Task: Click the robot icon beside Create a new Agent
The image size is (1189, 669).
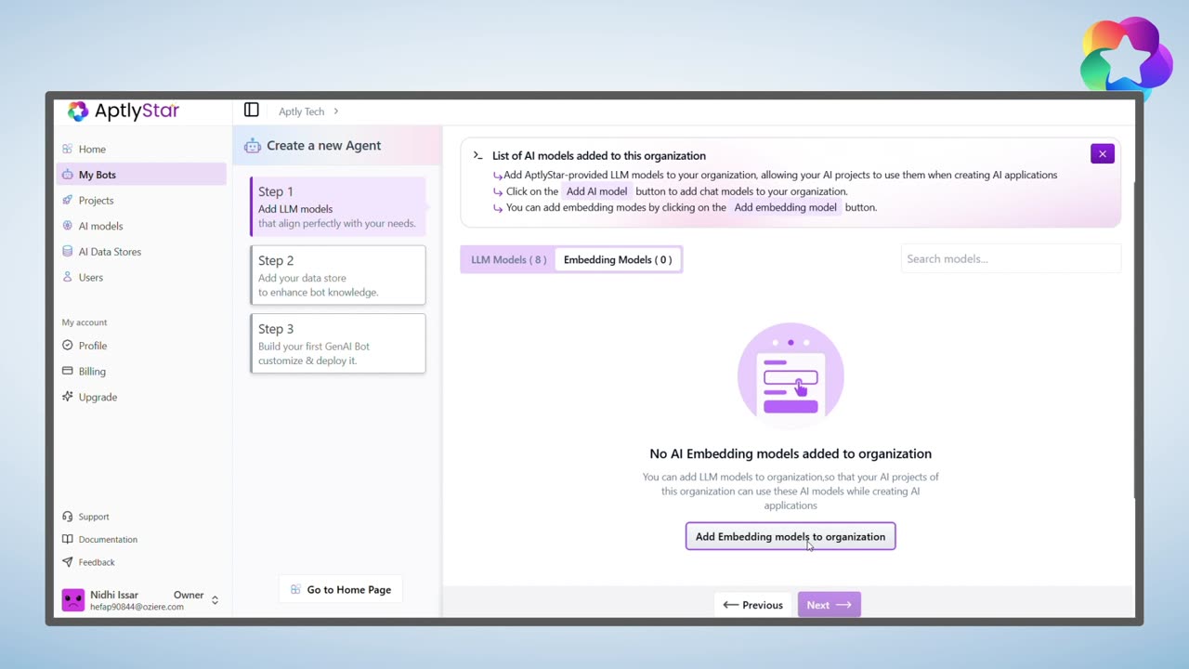Action: click(253, 146)
